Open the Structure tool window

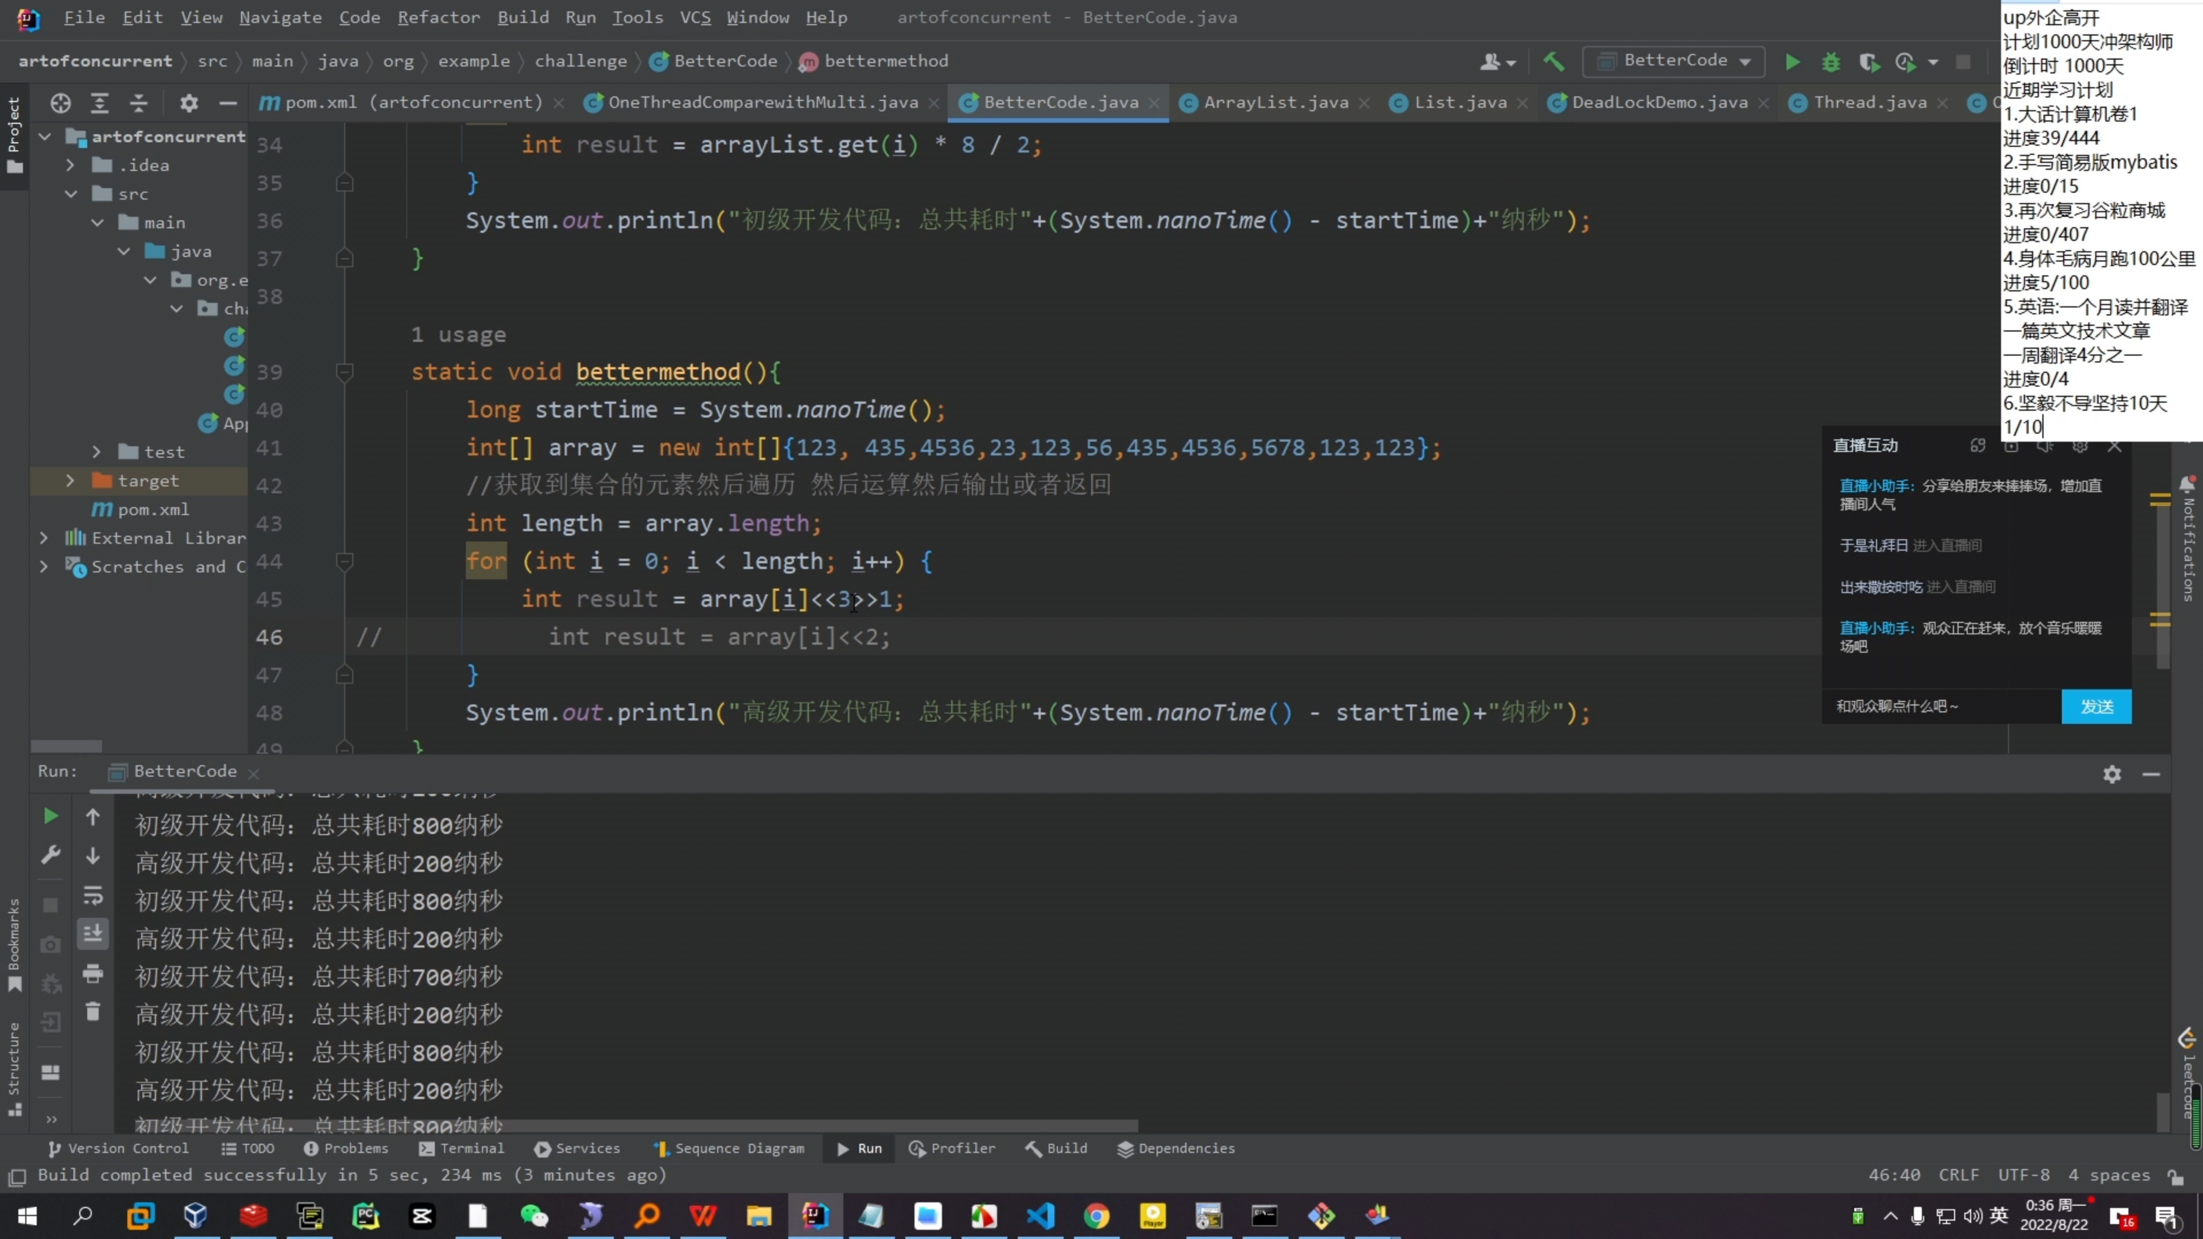(x=14, y=1069)
